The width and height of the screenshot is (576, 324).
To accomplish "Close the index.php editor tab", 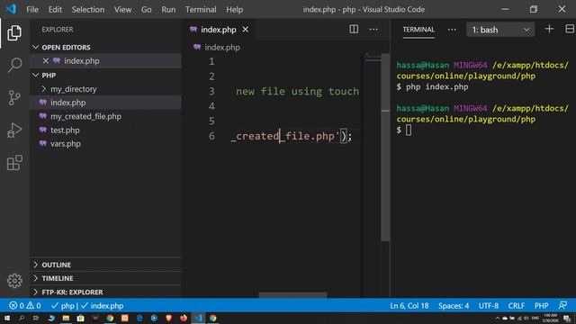I will 246,30.
